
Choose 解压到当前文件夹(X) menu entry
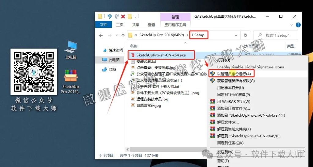pyautogui.click(x=234, y=129)
